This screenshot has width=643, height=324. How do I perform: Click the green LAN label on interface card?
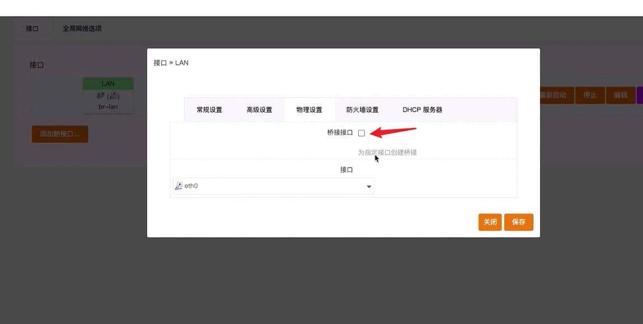[x=108, y=83]
